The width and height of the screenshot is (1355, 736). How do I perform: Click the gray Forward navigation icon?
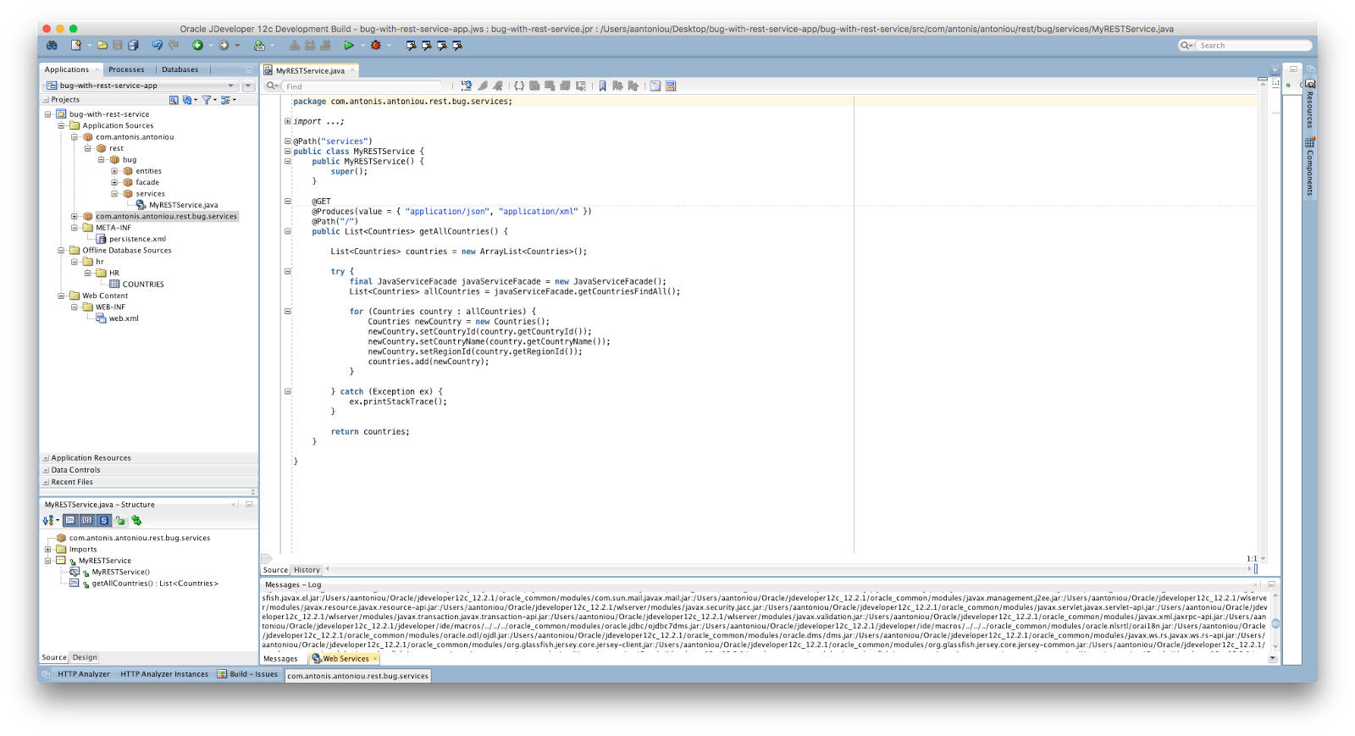coord(224,46)
